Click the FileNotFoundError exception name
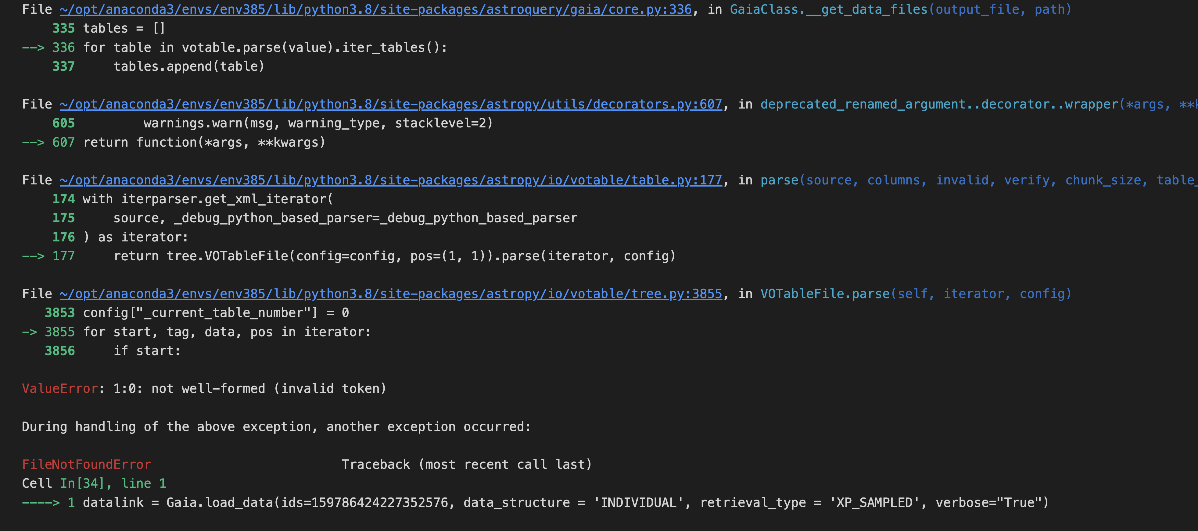Viewport: 1198px width, 531px height. tap(87, 465)
